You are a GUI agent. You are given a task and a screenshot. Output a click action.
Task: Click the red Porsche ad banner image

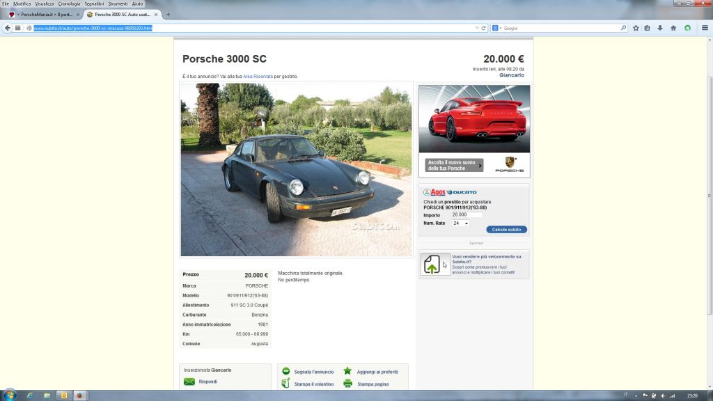click(x=474, y=119)
